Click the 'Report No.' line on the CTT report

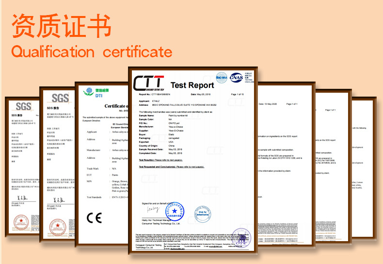pyautogui.click(x=154, y=94)
